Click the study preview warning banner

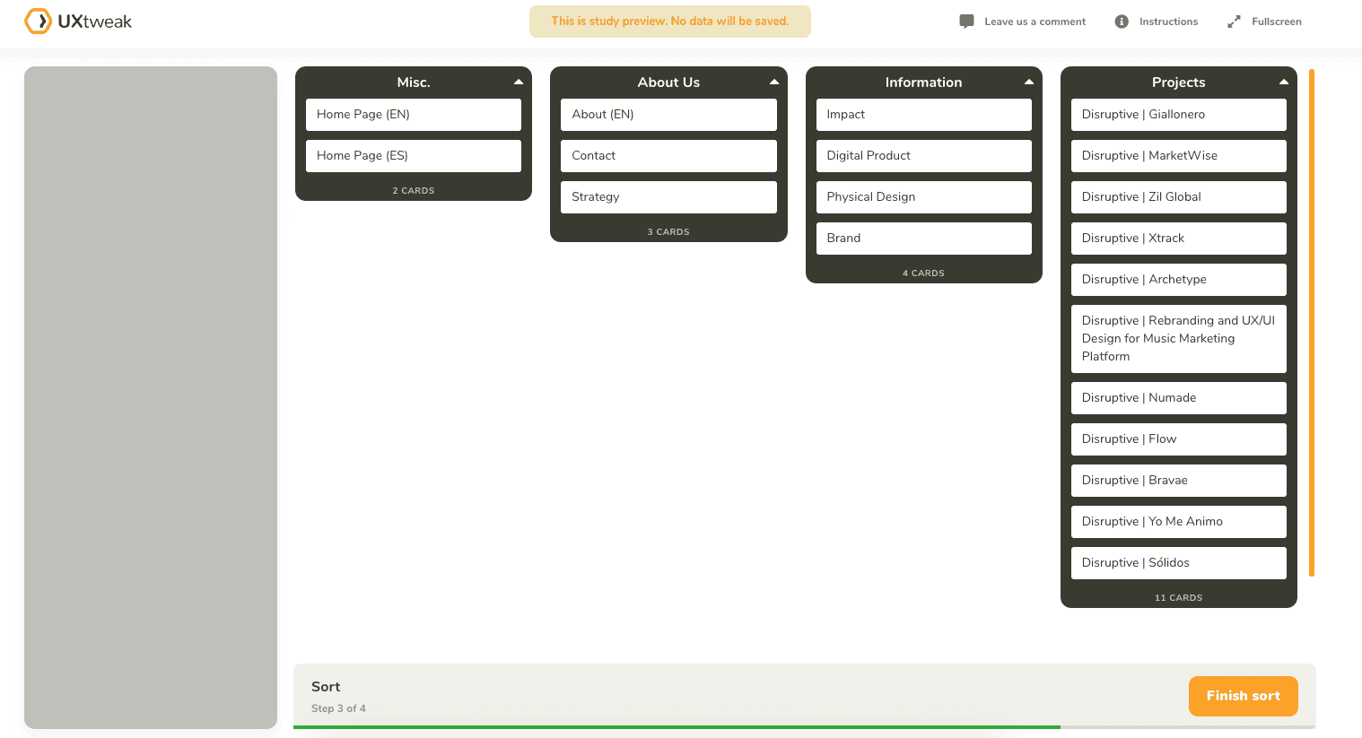[x=670, y=21]
